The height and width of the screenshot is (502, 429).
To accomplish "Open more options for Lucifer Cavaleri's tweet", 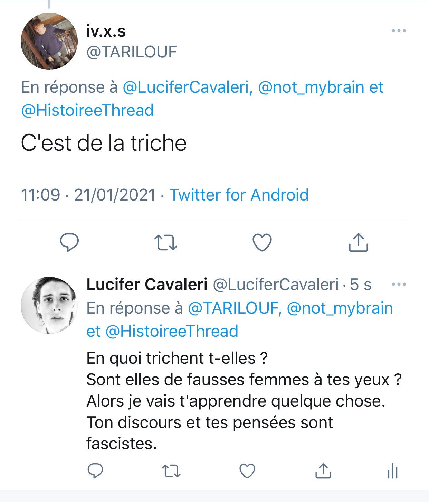I will pos(399,285).
